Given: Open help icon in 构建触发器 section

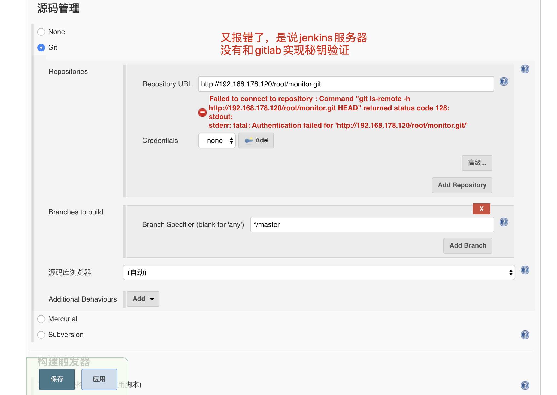Looking at the screenshot, I should point(525,385).
